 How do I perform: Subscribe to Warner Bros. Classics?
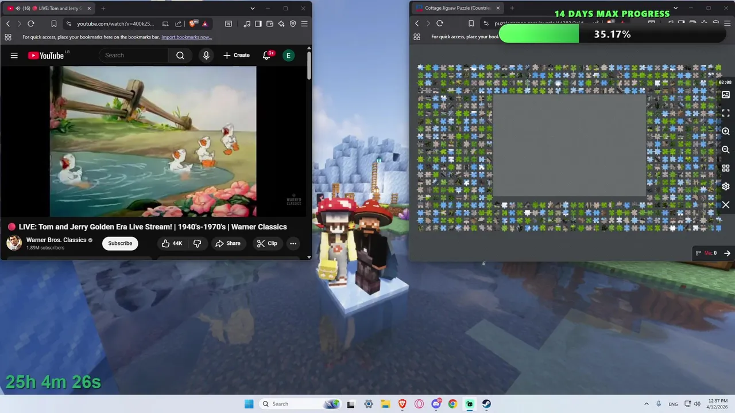pos(120,243)
